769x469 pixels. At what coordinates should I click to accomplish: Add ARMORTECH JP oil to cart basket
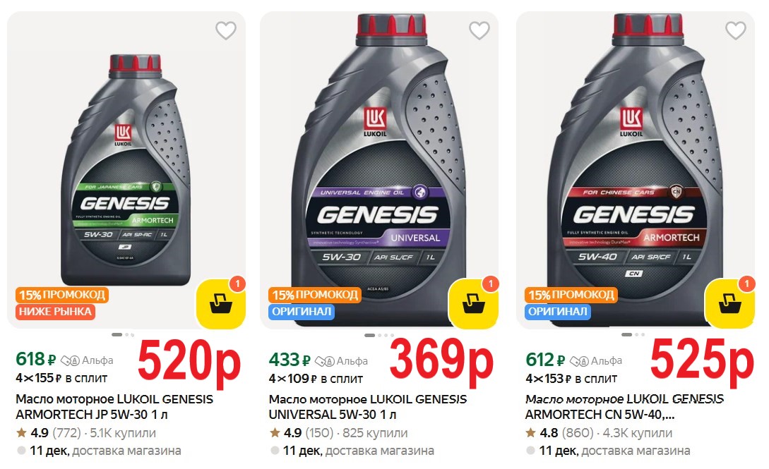(221, 304)
